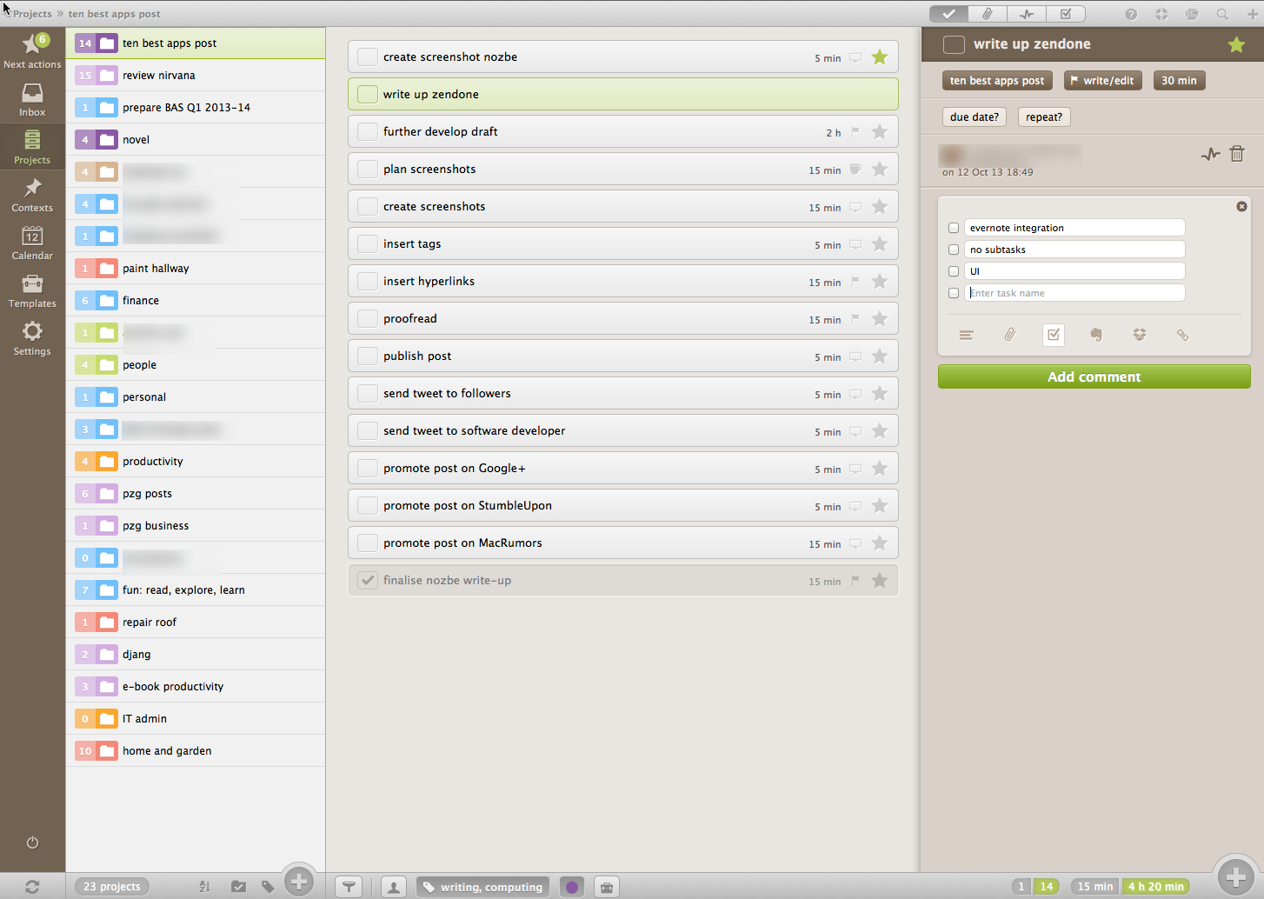
Task: Open the Inbox view
Action: (32, 99)
